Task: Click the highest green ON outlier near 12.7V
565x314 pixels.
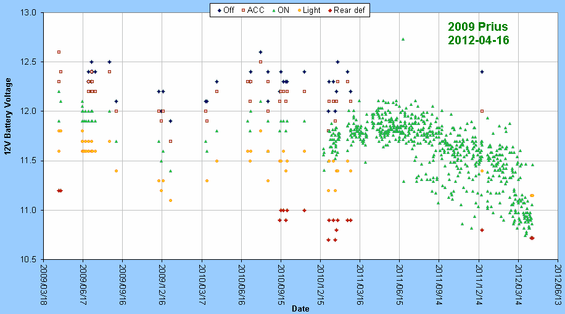Action: [x=403, y=39]
